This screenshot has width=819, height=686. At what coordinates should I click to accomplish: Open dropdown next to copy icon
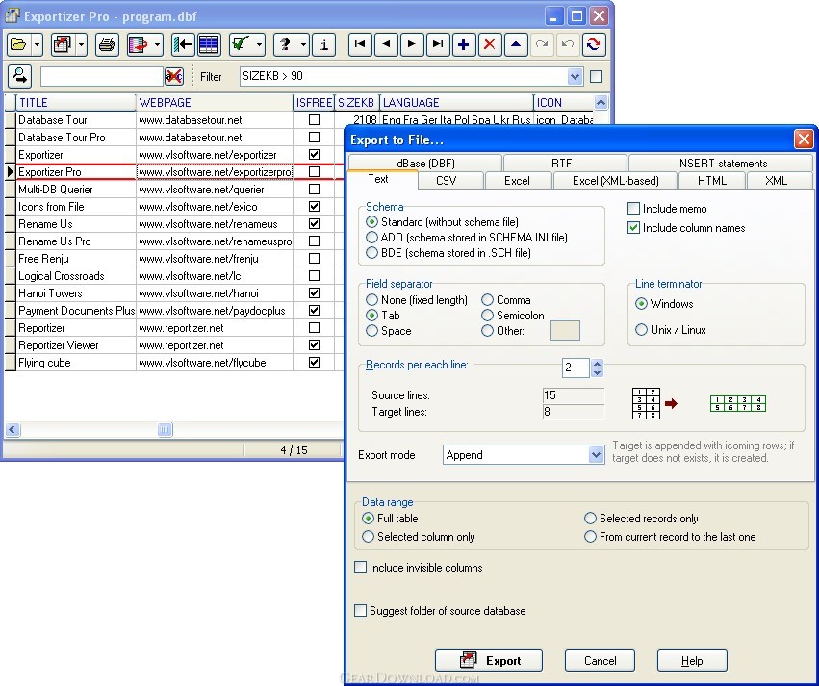pyautogui.click(x=157, y=45)
